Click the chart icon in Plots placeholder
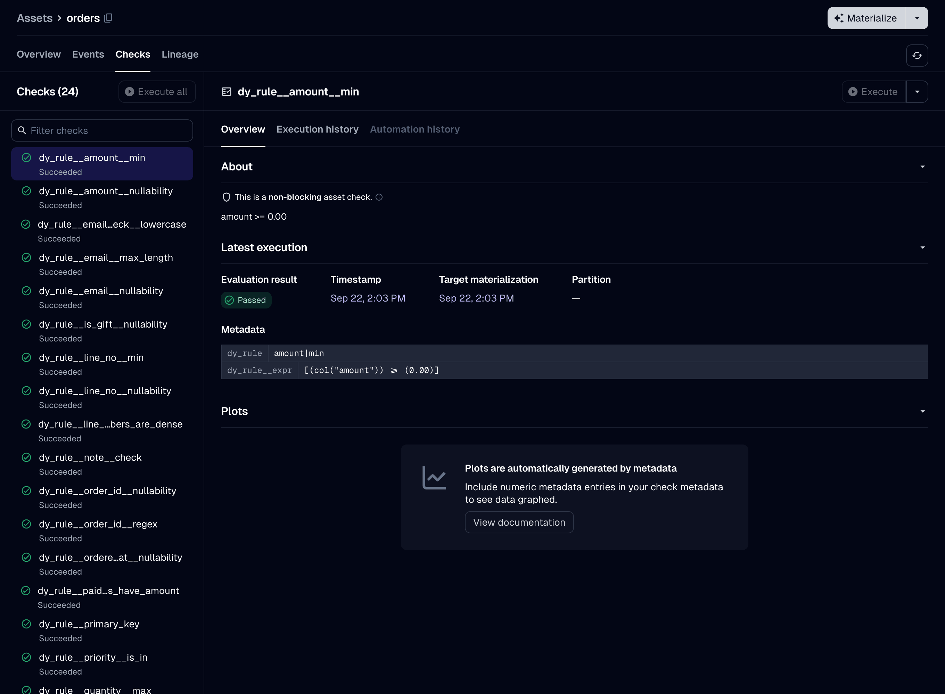The width and height of the screenshot is (945, 694). coord(434,478)
